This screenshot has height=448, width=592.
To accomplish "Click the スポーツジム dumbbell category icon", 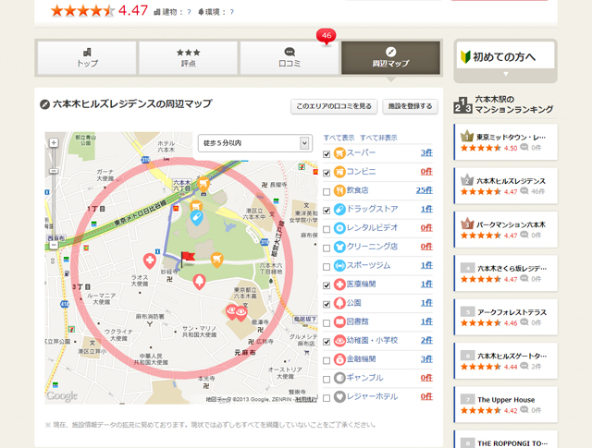I will tap(339, 265).
